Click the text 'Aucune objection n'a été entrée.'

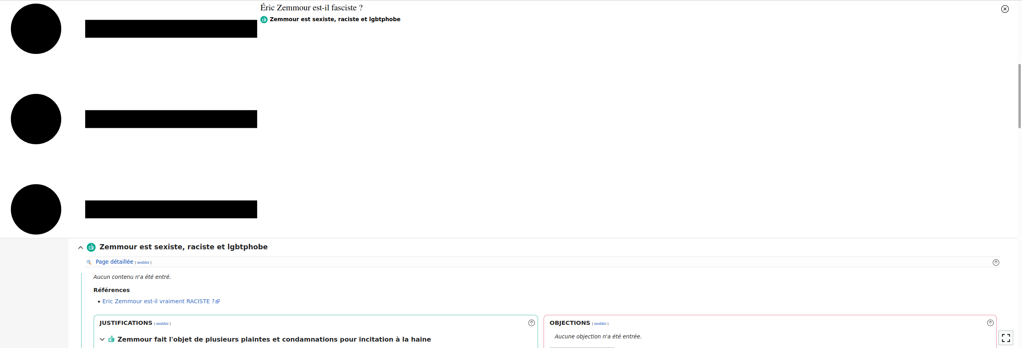click(598, 336)
